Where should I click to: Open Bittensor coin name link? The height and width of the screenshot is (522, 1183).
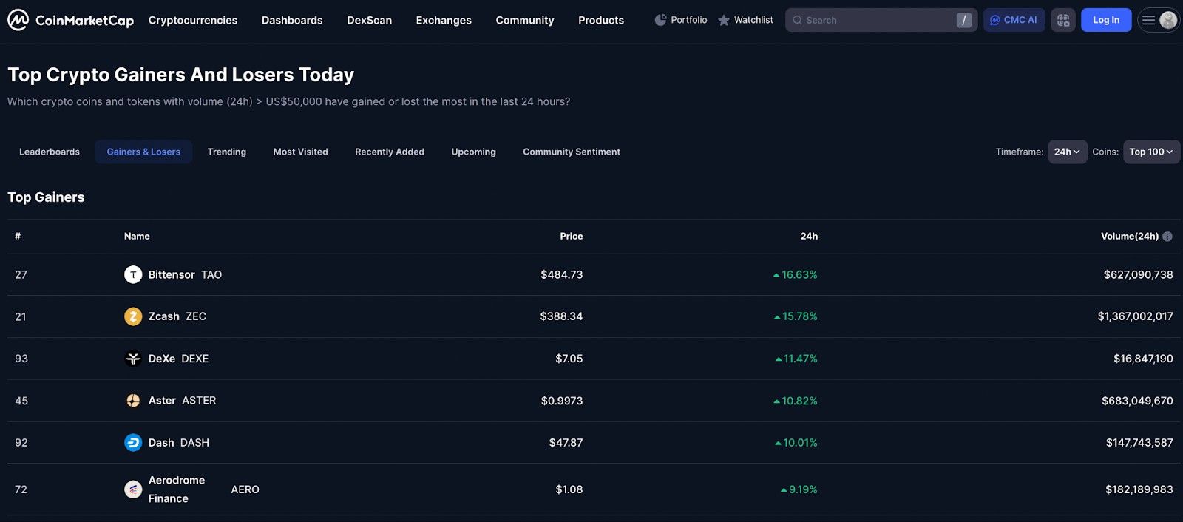pyautogui.click(x=172, y=275)
